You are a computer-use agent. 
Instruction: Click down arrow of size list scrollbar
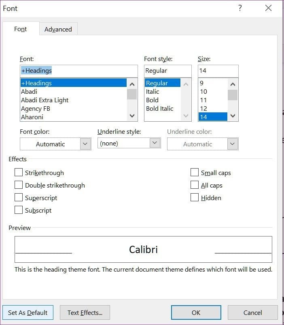tap(233, 116)
